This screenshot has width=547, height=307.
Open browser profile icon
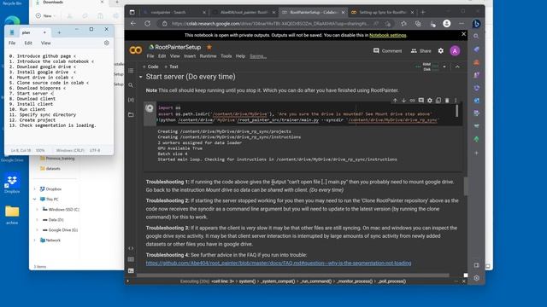(446, 23)
